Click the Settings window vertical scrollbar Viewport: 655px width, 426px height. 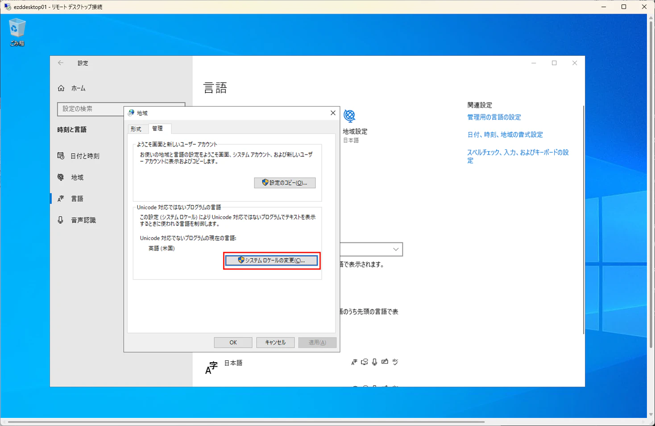click(x=583, y=220)
